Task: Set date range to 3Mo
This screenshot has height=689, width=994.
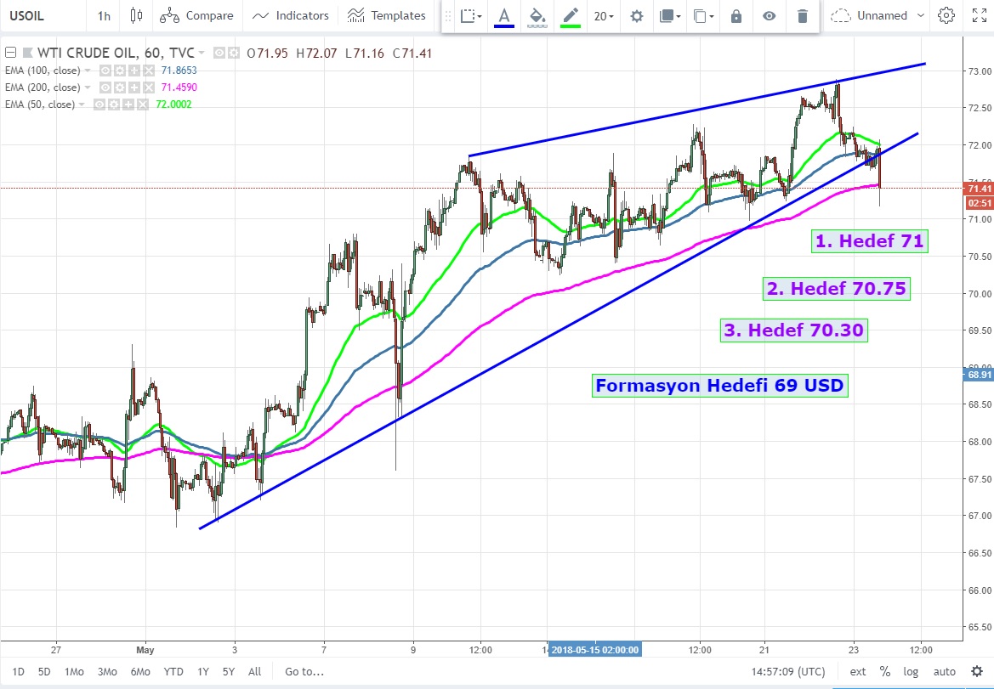Action: [107, 671]
